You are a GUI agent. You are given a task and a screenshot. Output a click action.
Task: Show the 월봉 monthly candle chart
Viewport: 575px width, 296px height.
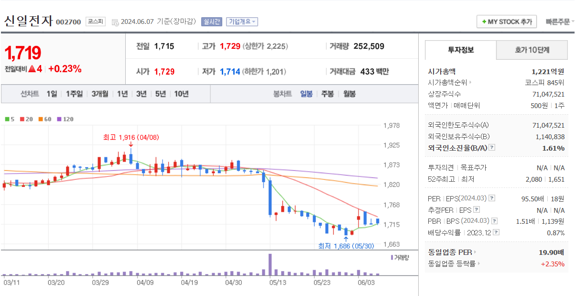[349, 94]
